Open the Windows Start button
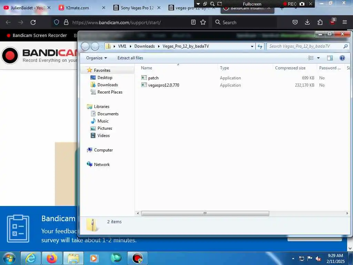 [9, 258]
